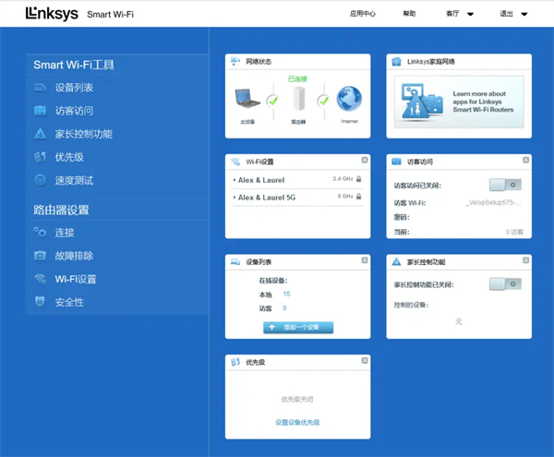Click the 访客访问 sidebar icon
Image resolution: width=554 pixels, height=457 pixels.
click(x=40, y=111)
